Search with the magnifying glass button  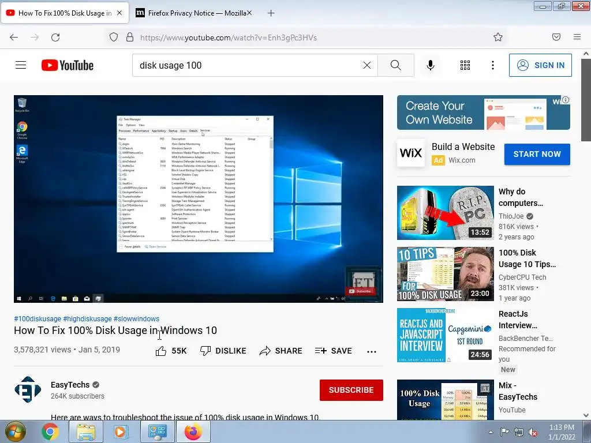396,65
